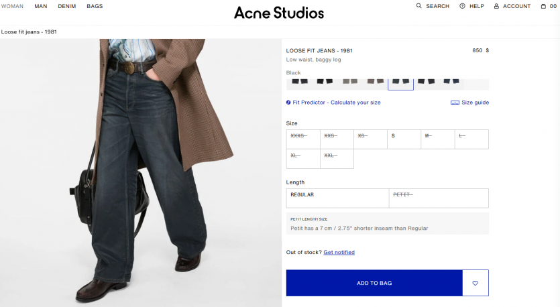Click the Fit Predictor icon
560x307 pixels.
pyautogui.click(x=288, y=103)
